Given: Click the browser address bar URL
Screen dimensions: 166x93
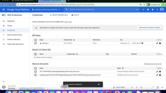Looking at the screenshot, I should [57, 5].
